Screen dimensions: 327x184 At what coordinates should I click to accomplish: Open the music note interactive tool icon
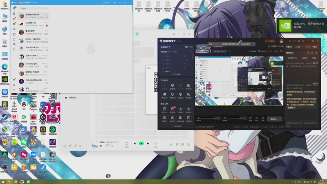point(188,95)
